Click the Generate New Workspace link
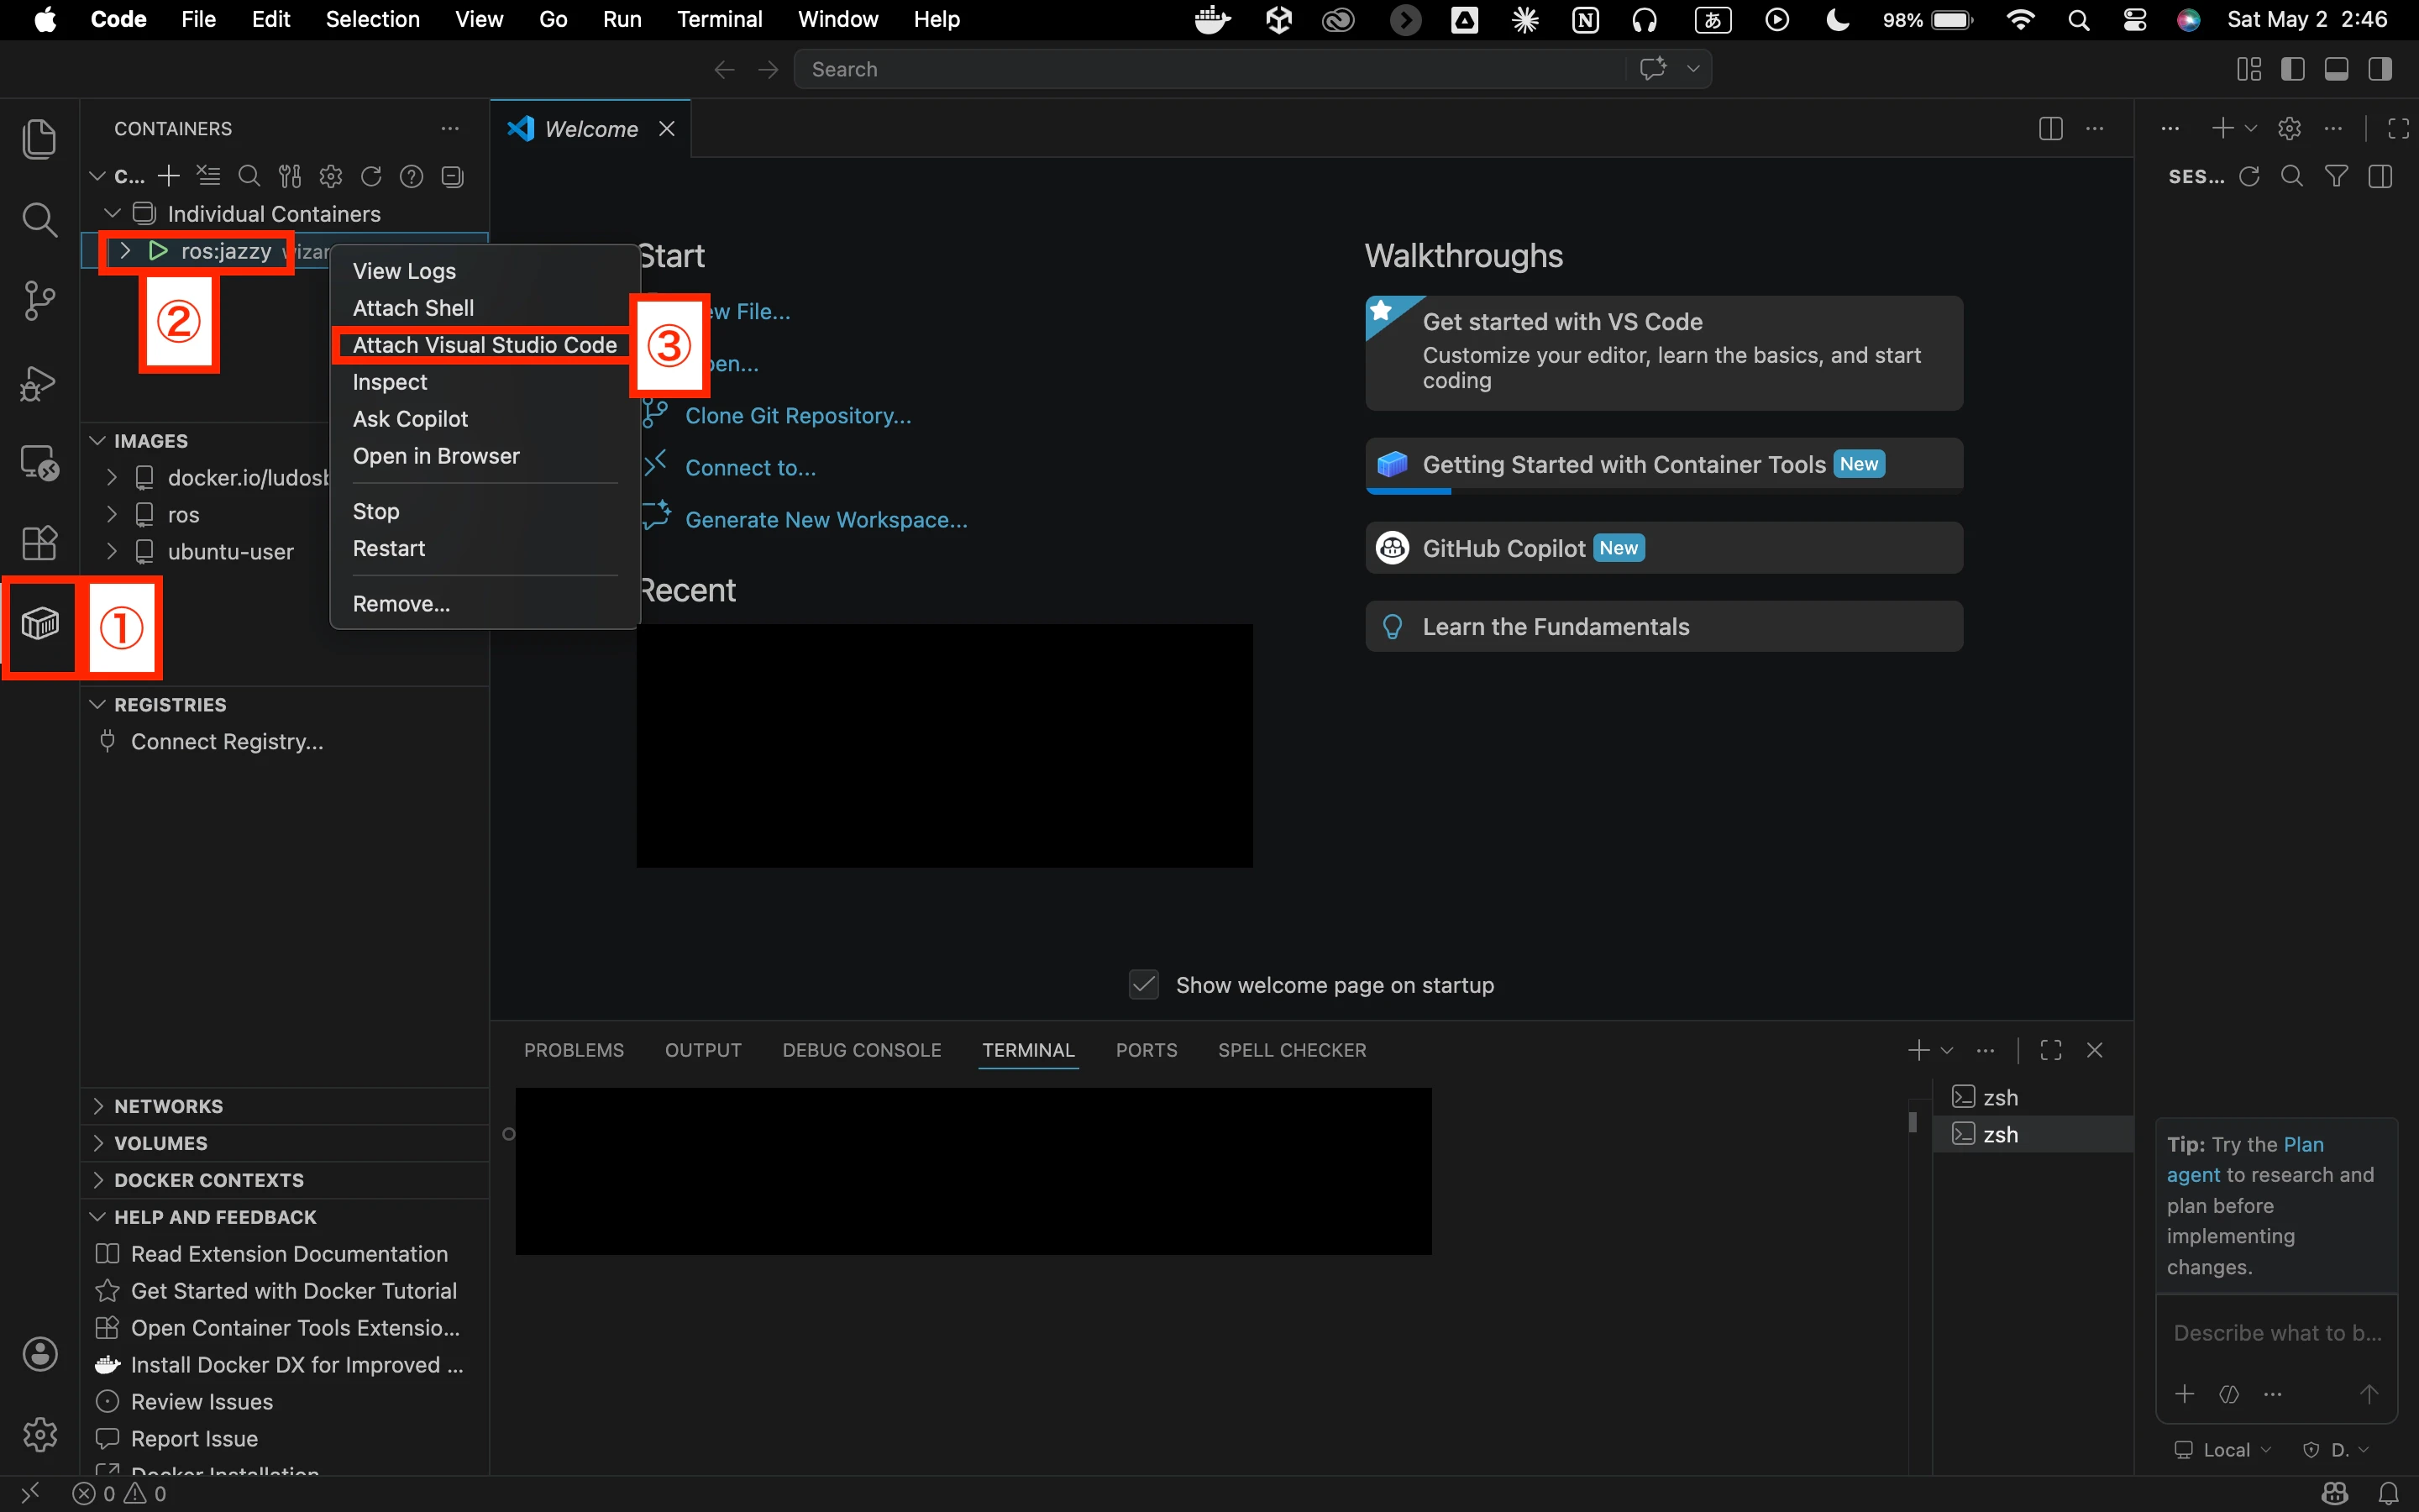This screenshot has width=2419, height=1512. 826,520
